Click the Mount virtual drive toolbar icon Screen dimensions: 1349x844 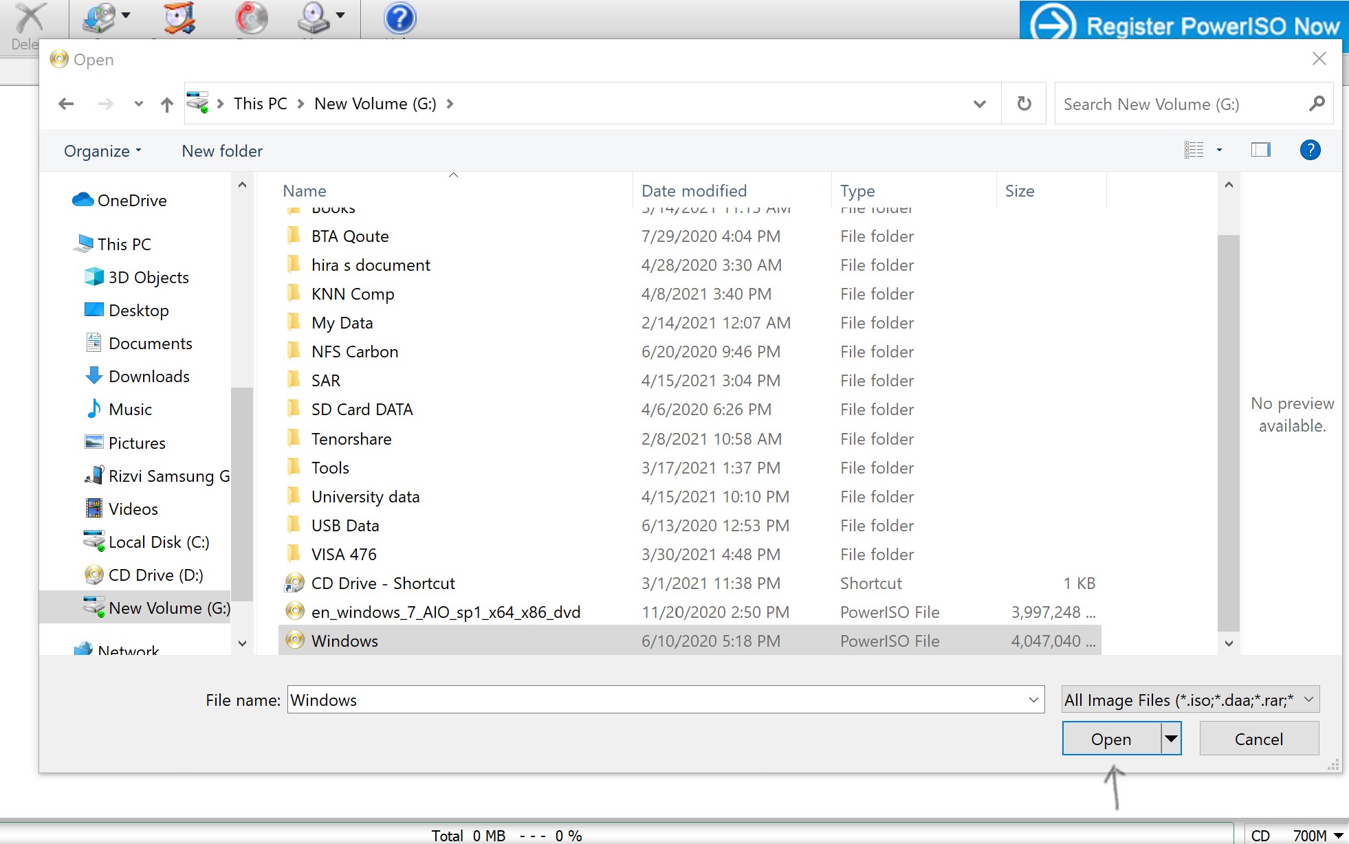[x=313, y=18]
